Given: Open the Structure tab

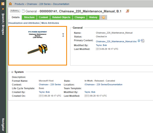Looking at the screenshot, I should point(29,17).
